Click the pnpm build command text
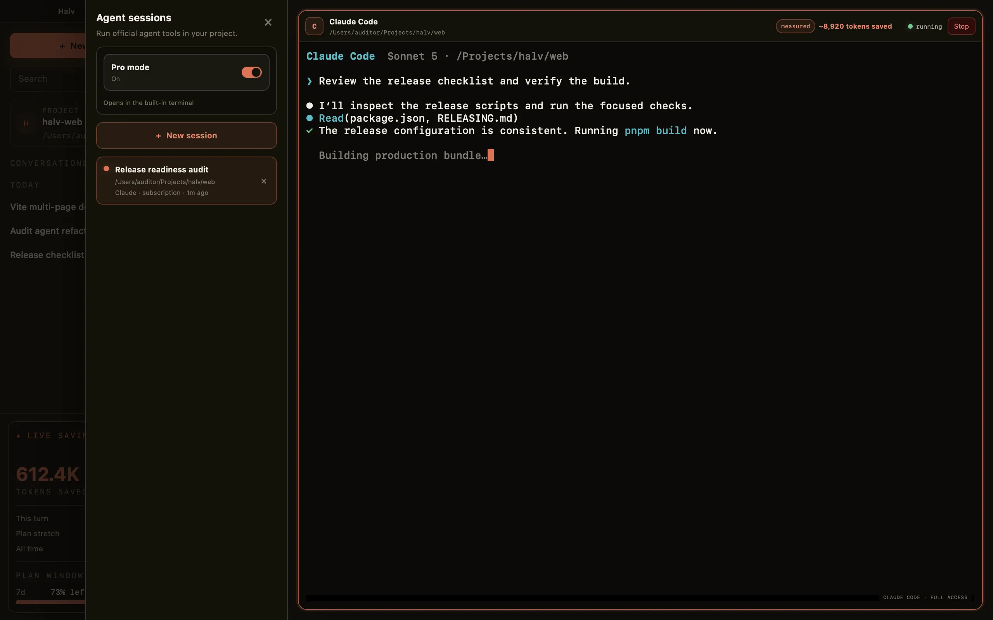Viewport: 993px width, 620px height. (655, 131)
